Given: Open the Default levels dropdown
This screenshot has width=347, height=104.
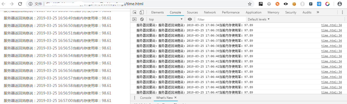Looking at the screenshot, I should [x=259, y=19].
